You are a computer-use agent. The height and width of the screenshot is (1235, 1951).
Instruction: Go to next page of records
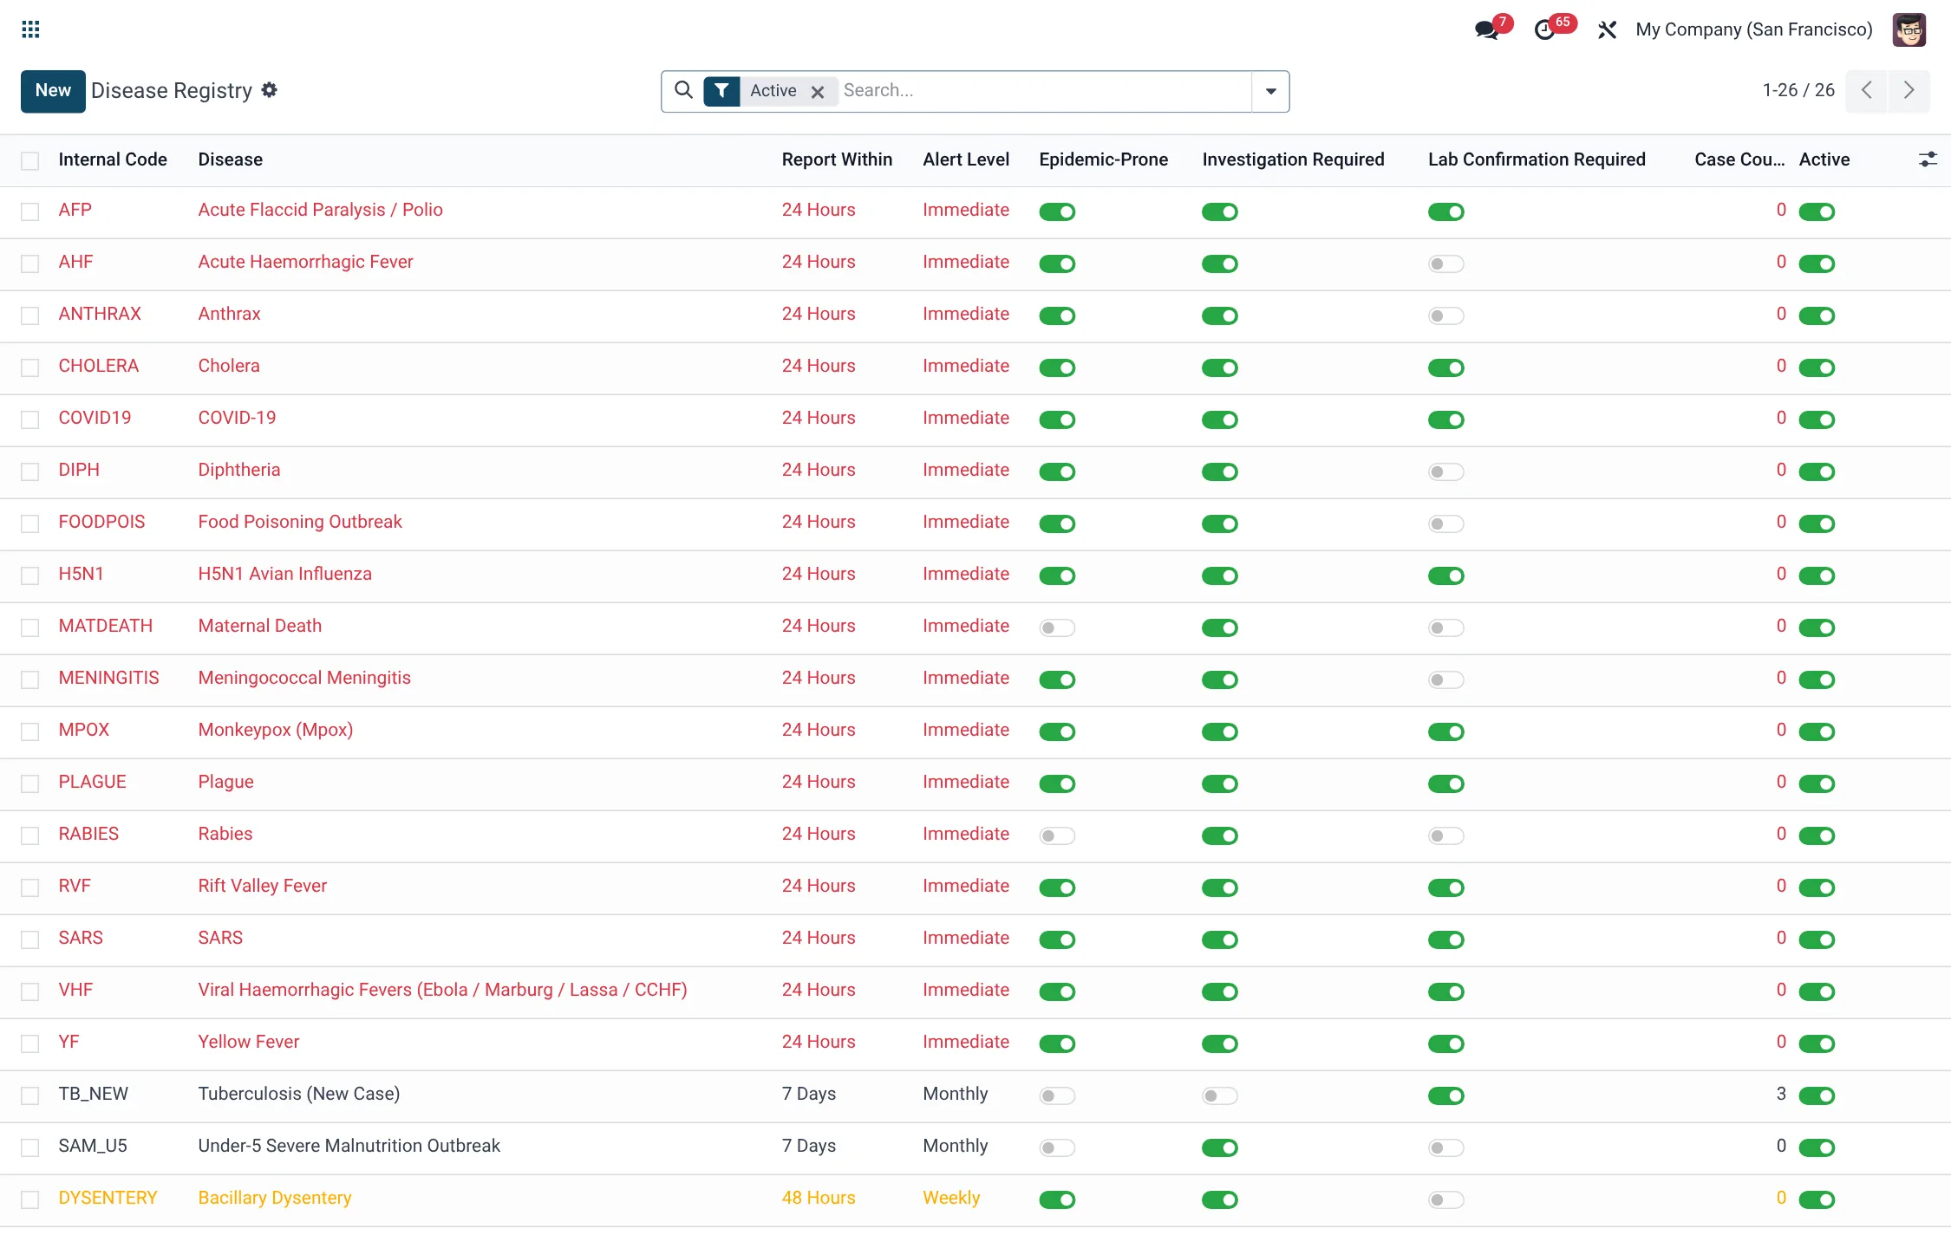point(1909,90)
